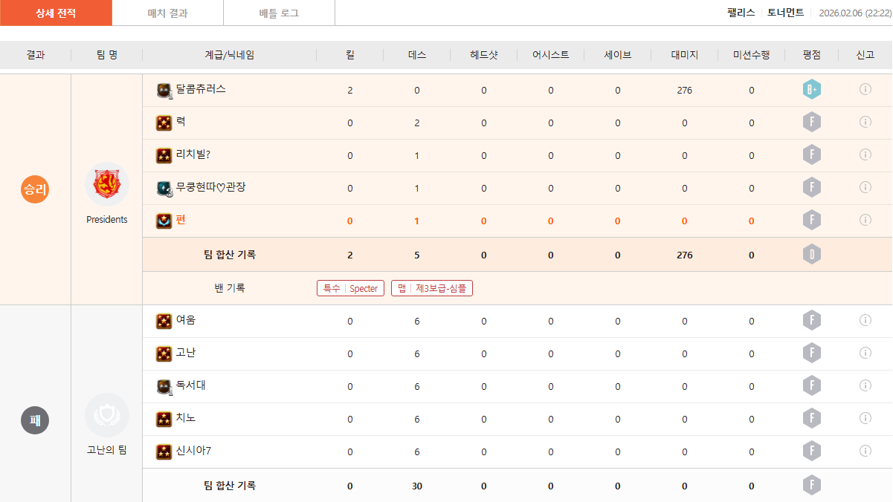The height and width of the screenshot is (502, 893).
Task: Click report icon in 무쿵현따♡관장 row
Action: pyautogui.click(x=865, y=187)
